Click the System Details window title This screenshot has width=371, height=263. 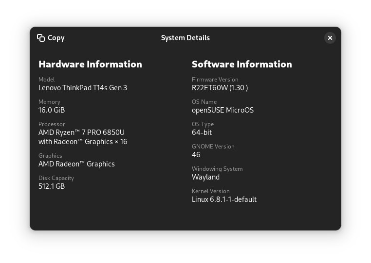185,38
